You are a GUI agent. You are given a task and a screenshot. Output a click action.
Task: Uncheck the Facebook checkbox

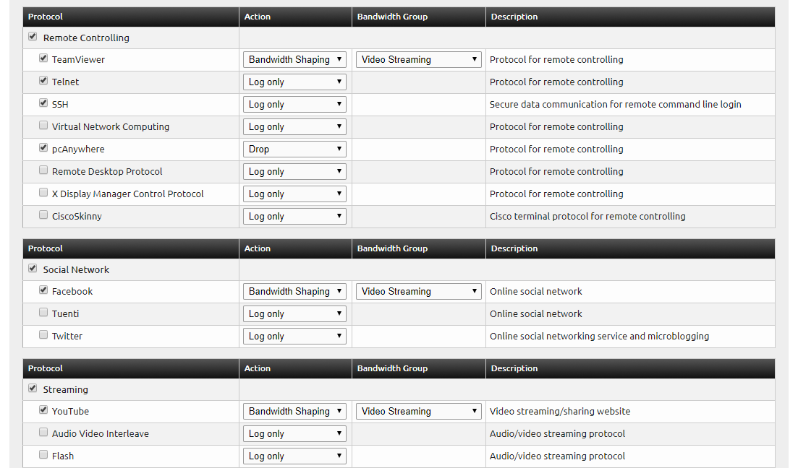43,290
